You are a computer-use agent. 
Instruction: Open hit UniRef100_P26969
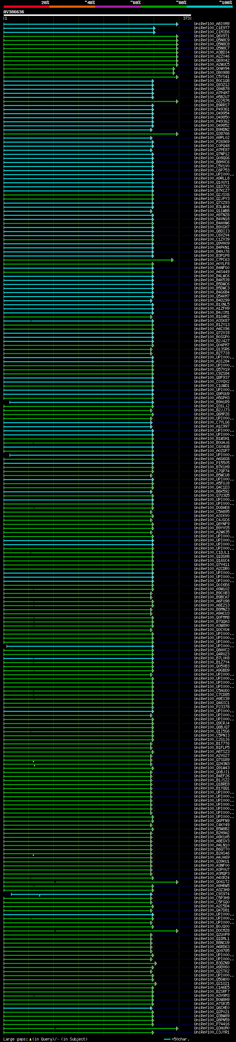tap(212, 142)
